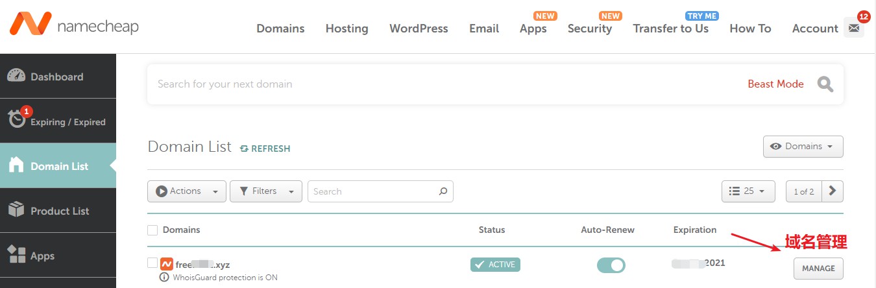The width and height of the screenshot is (876, 288).
Task: Click the Domains column header text
Action: [181, 230]
